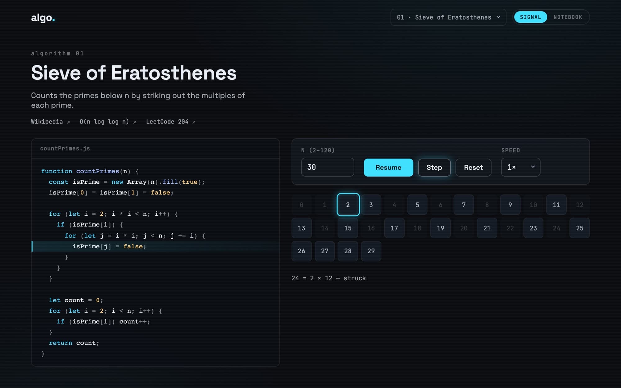Click number cell 1

(x=325, y=205)
